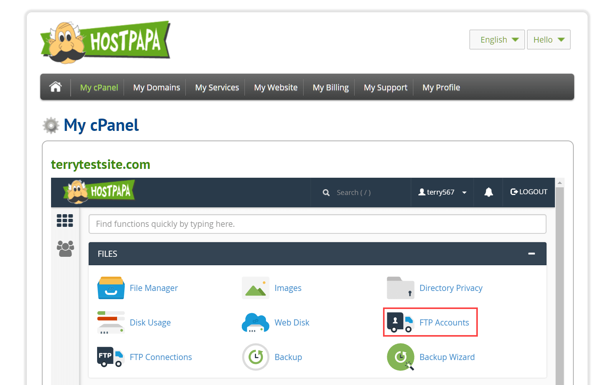Viewport: 606px width, 385px height.
Task: Open the Directory Privacy folder icon
Action: point(400,288)
